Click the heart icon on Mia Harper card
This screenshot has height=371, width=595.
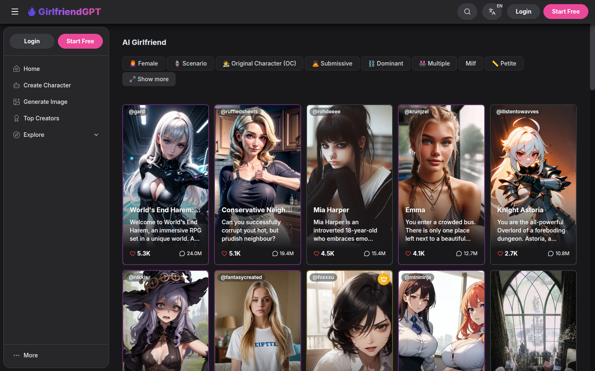click(317, 254)
